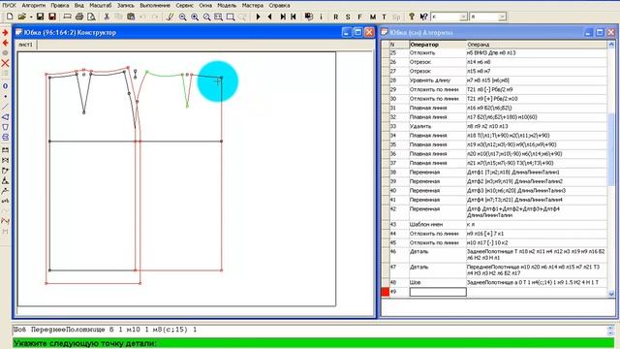Open the Сервис menu
Viewport: 620px width, 349px height.
[185, 5]
